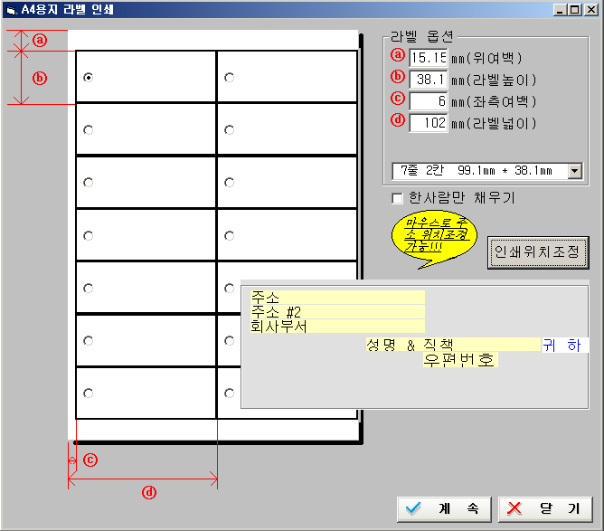Viewport: 604px width, 531px height.
Task: Click the label width field showing 102
Action: [x=429, y=122]
